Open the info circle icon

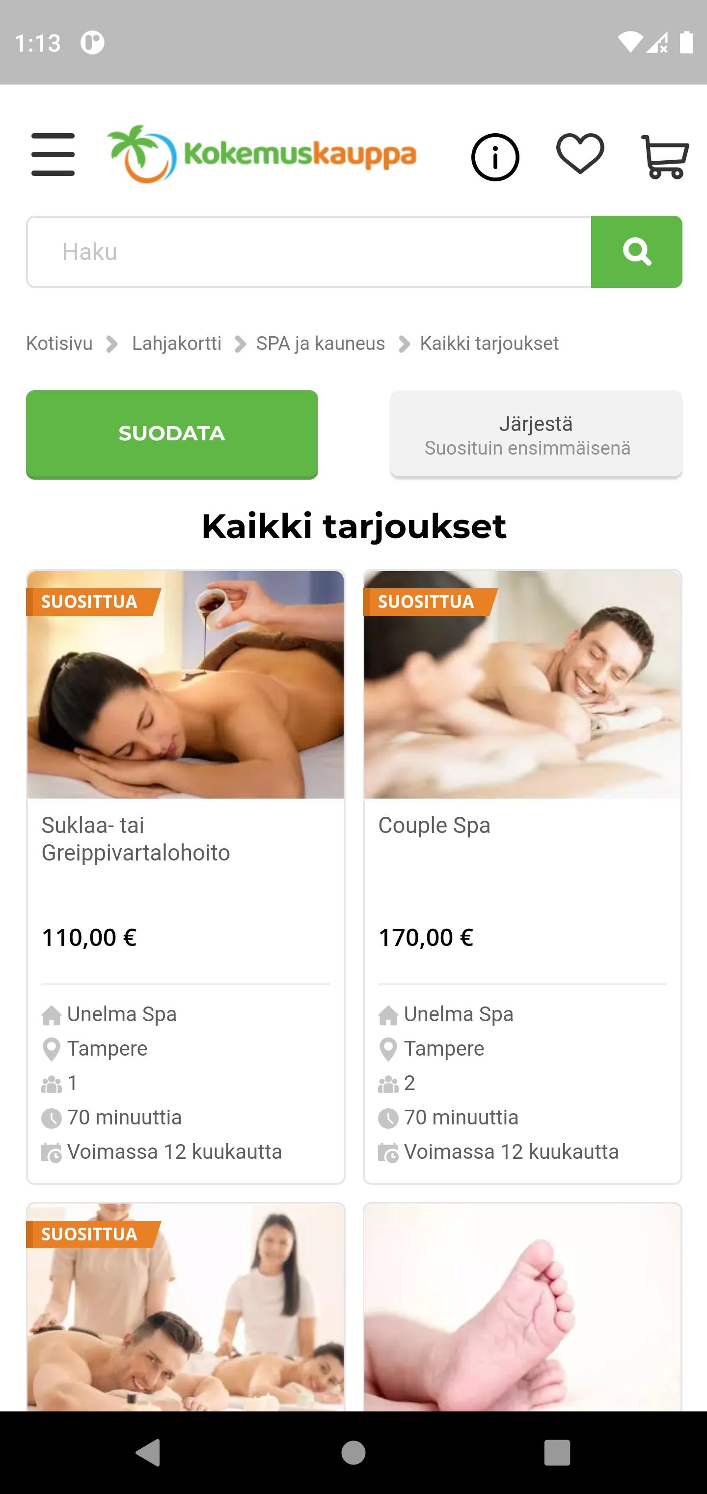click(x=495, y=157)
